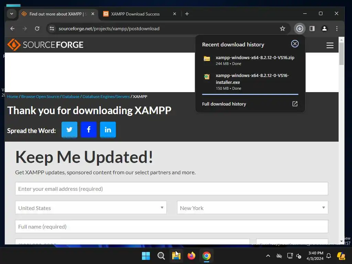Go back to the previous page
The image size is (352, 264).
coord(13,29)
